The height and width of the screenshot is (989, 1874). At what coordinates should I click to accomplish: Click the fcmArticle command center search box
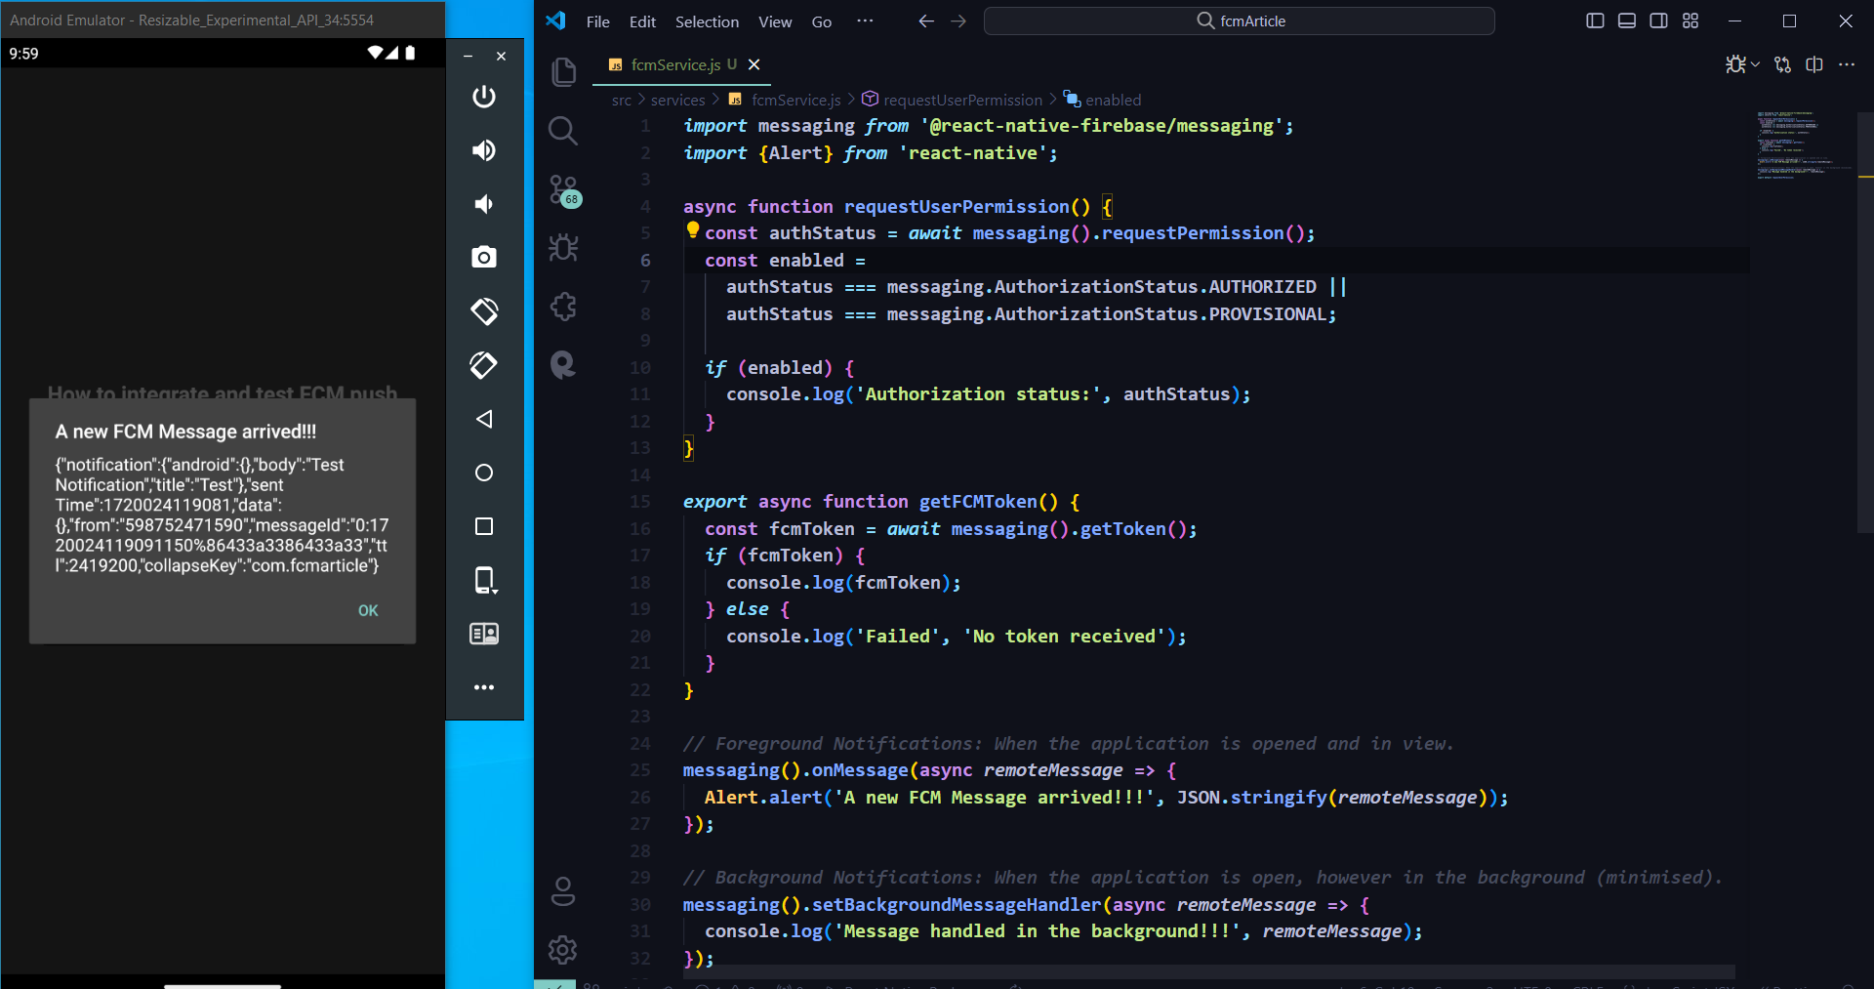point(1240,21)
